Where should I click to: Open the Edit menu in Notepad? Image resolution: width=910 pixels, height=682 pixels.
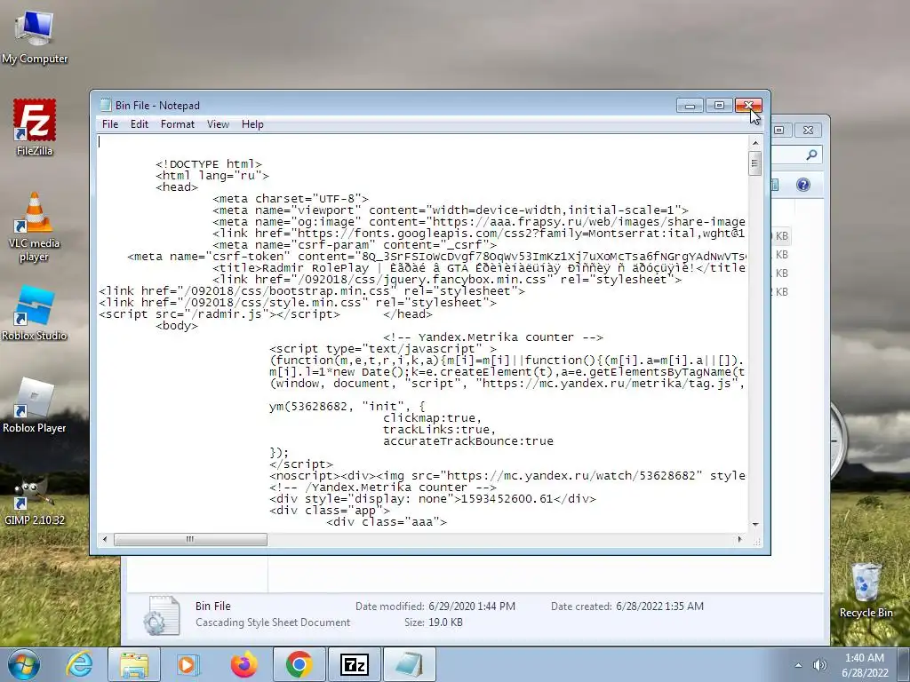tap(140, 124)
